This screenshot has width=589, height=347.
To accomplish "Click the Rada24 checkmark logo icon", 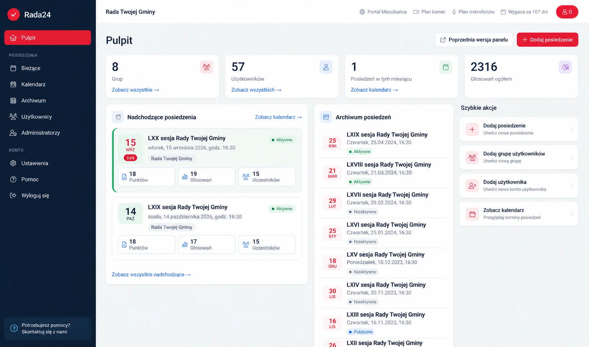I will 14,15.
